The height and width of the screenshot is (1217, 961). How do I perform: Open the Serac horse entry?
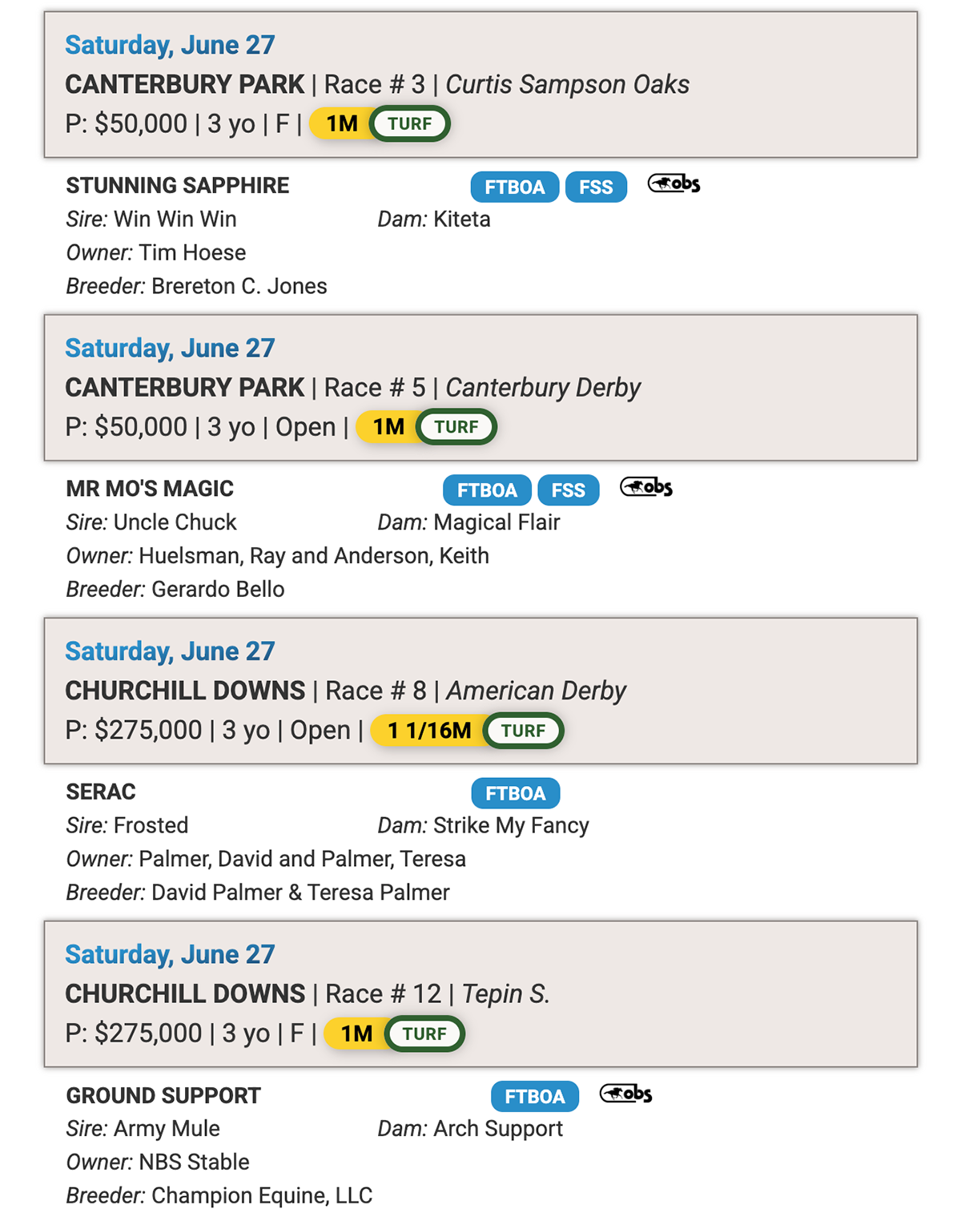coord(101,792)
